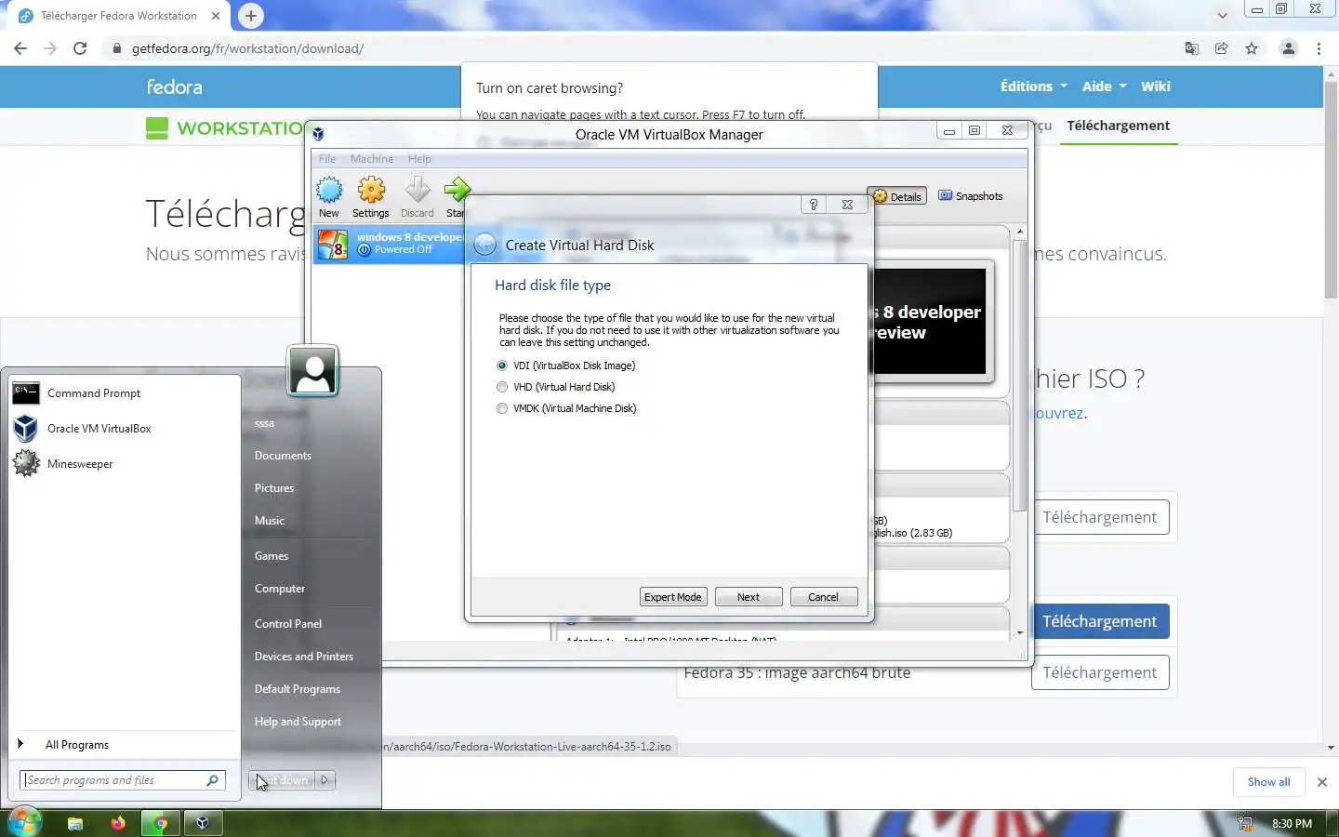Launch Oracle VM VirtualBox from Start menu
1339x837 pixels.
coord(124,429)
